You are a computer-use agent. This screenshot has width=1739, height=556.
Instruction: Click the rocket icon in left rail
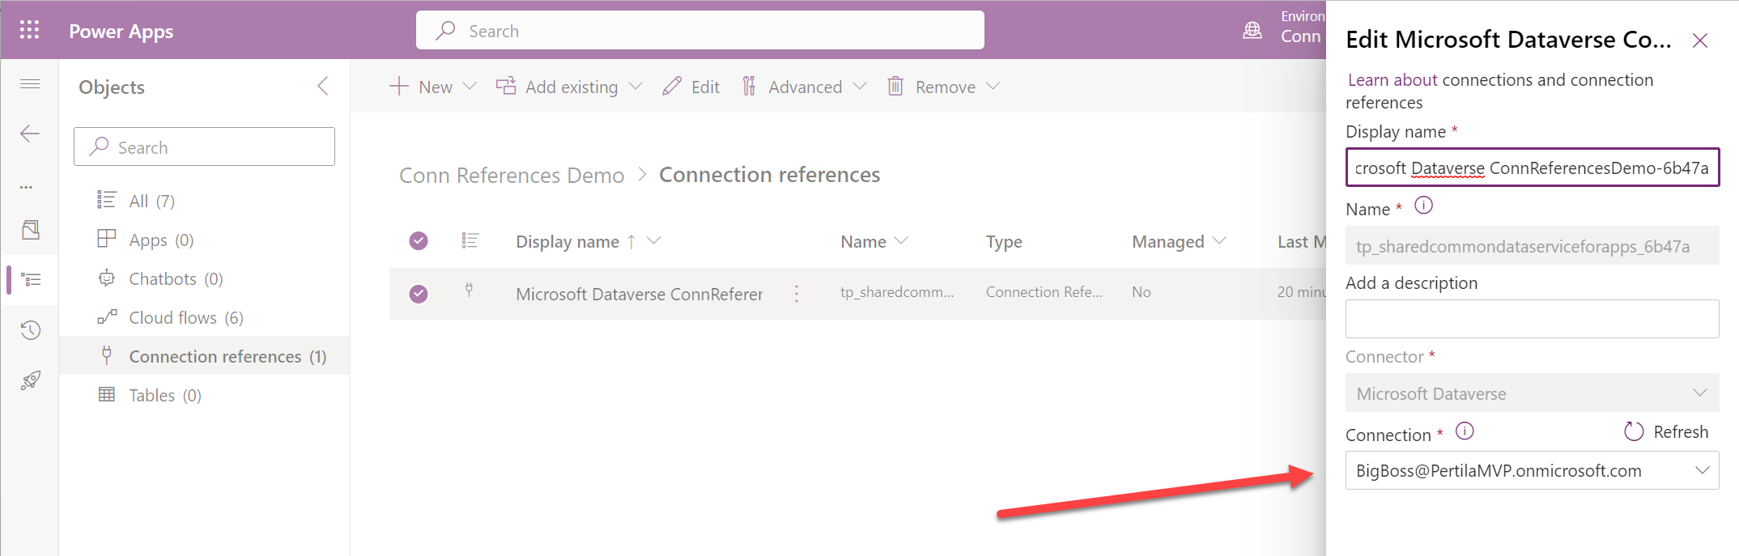click(30, 380)
